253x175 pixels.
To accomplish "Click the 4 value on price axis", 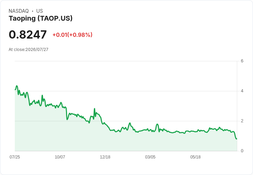I will 242,91.
